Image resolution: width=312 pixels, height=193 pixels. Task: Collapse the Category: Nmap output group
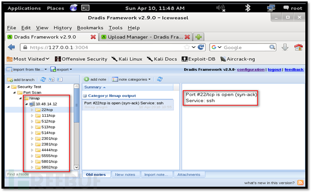point(85,96)
